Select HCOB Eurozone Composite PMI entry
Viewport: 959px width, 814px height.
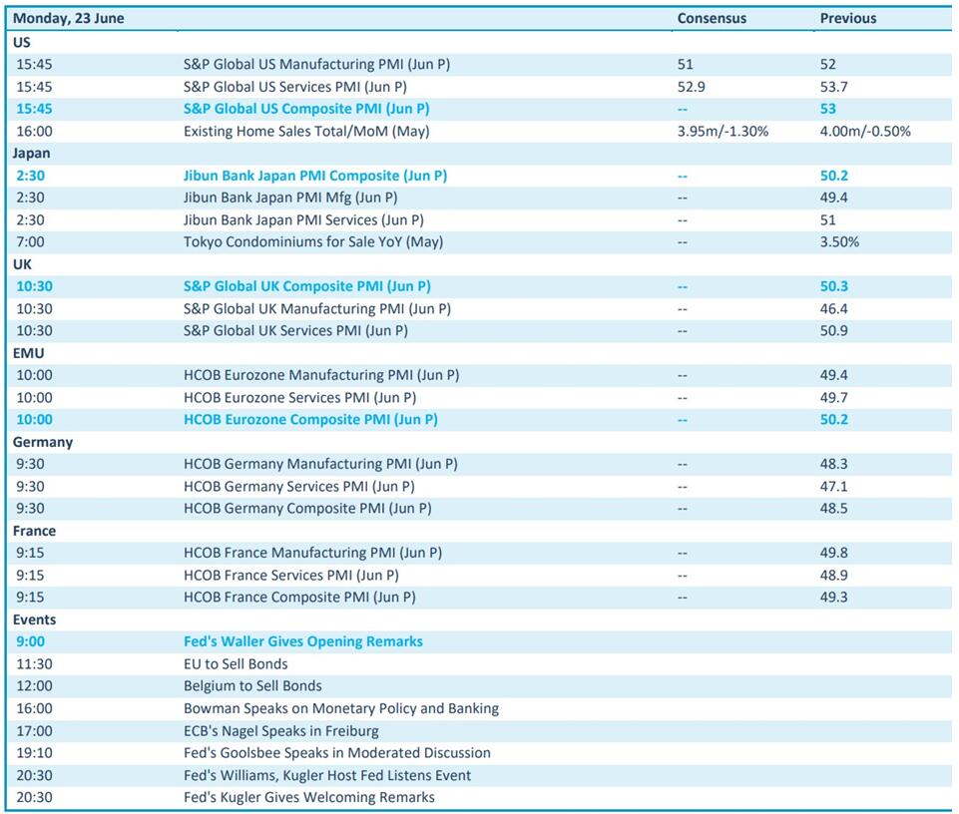click(310, 420)
